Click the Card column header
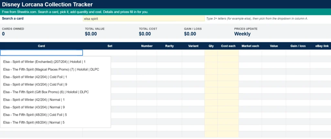 pyautogui.click(x=41, y=46)
